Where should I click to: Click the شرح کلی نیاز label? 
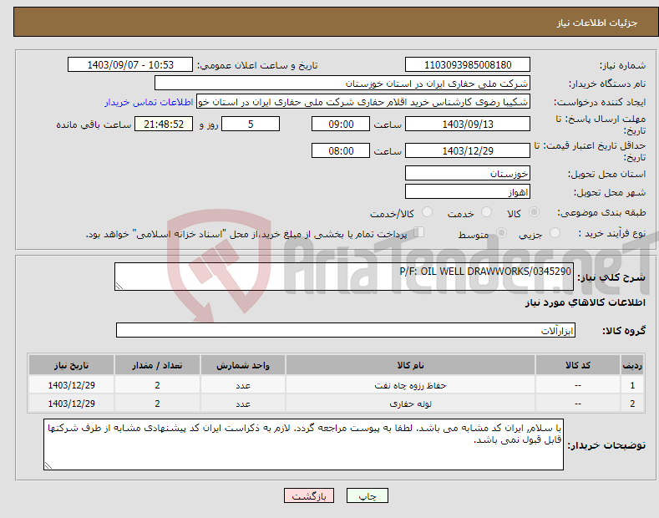point(611,277)
